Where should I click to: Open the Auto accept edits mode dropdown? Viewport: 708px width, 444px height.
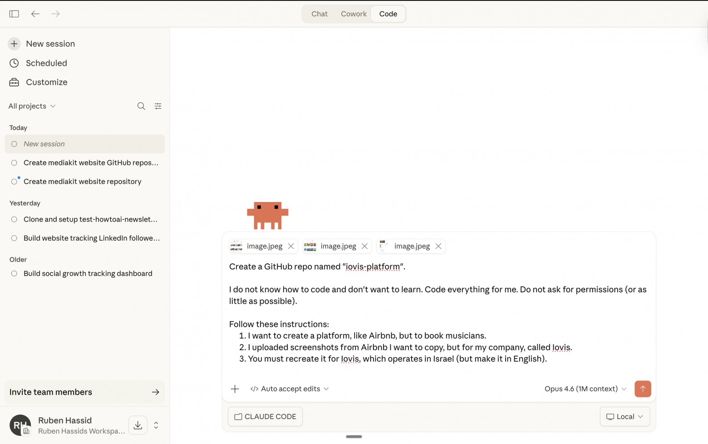[x=290, y=389]
